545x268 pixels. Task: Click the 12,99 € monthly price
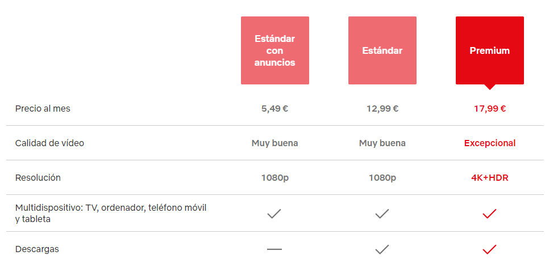tap(382, 109)
